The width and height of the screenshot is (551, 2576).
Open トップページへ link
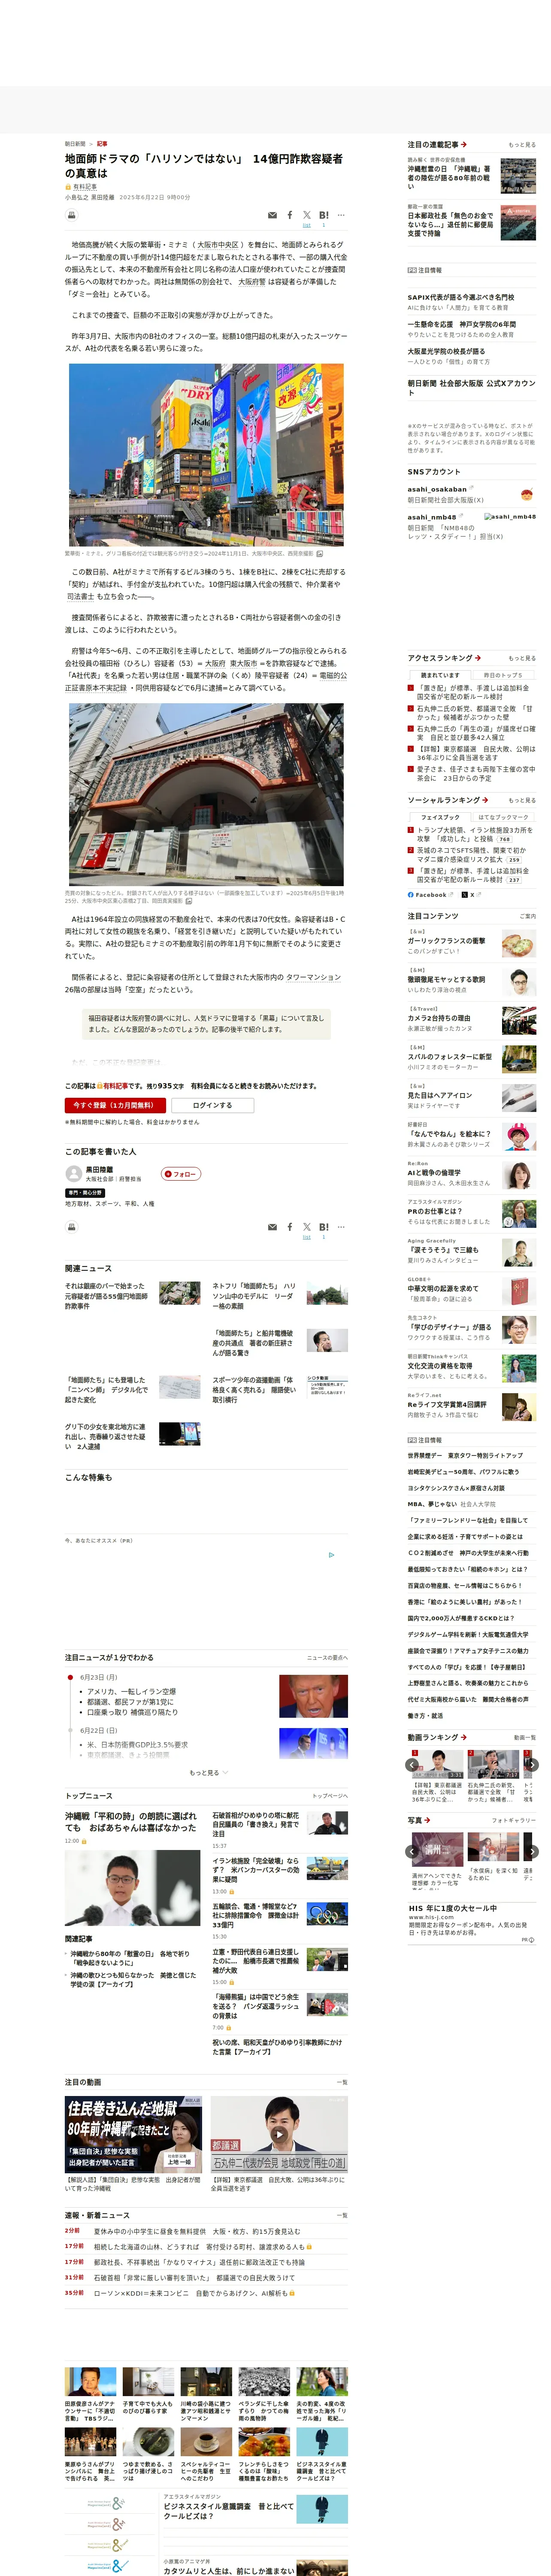click(x=330, y=1796)
